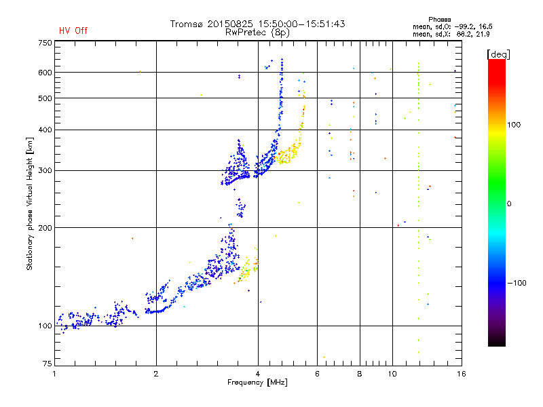Click the colorbar '100' tick label
This screenshot has width=543, height=407.
tap(514, 125)
